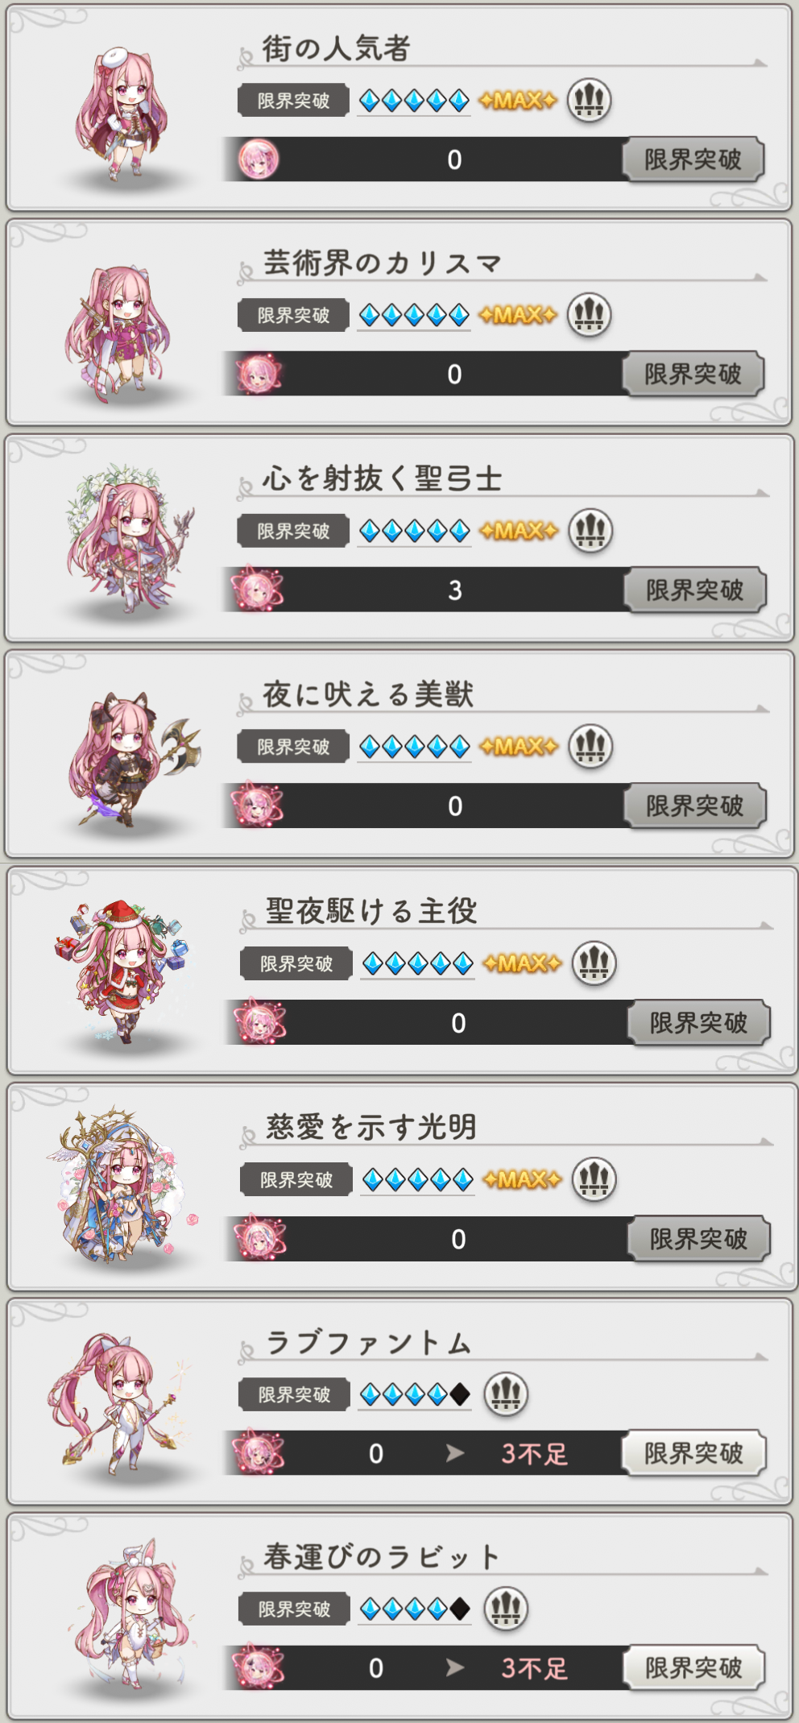The width and height of the screenshot is (799, 1723).
Task: Click crown emblem icon for 街の人気者
Action: [589, 101]
